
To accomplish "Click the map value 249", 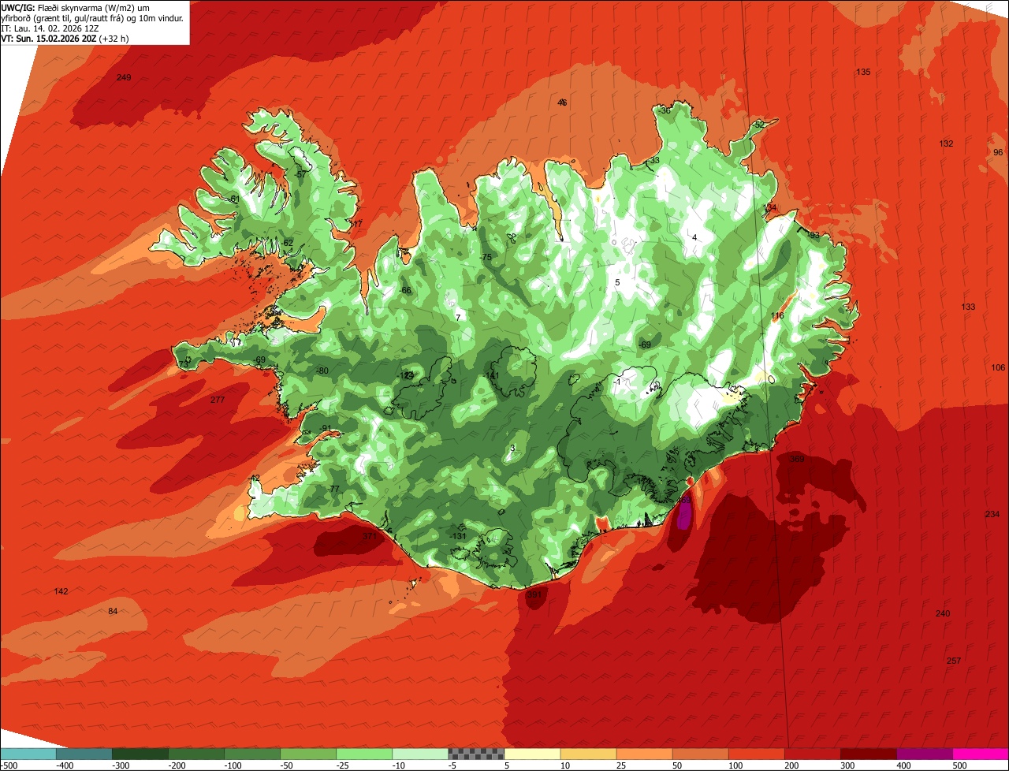I will point(124,77).
